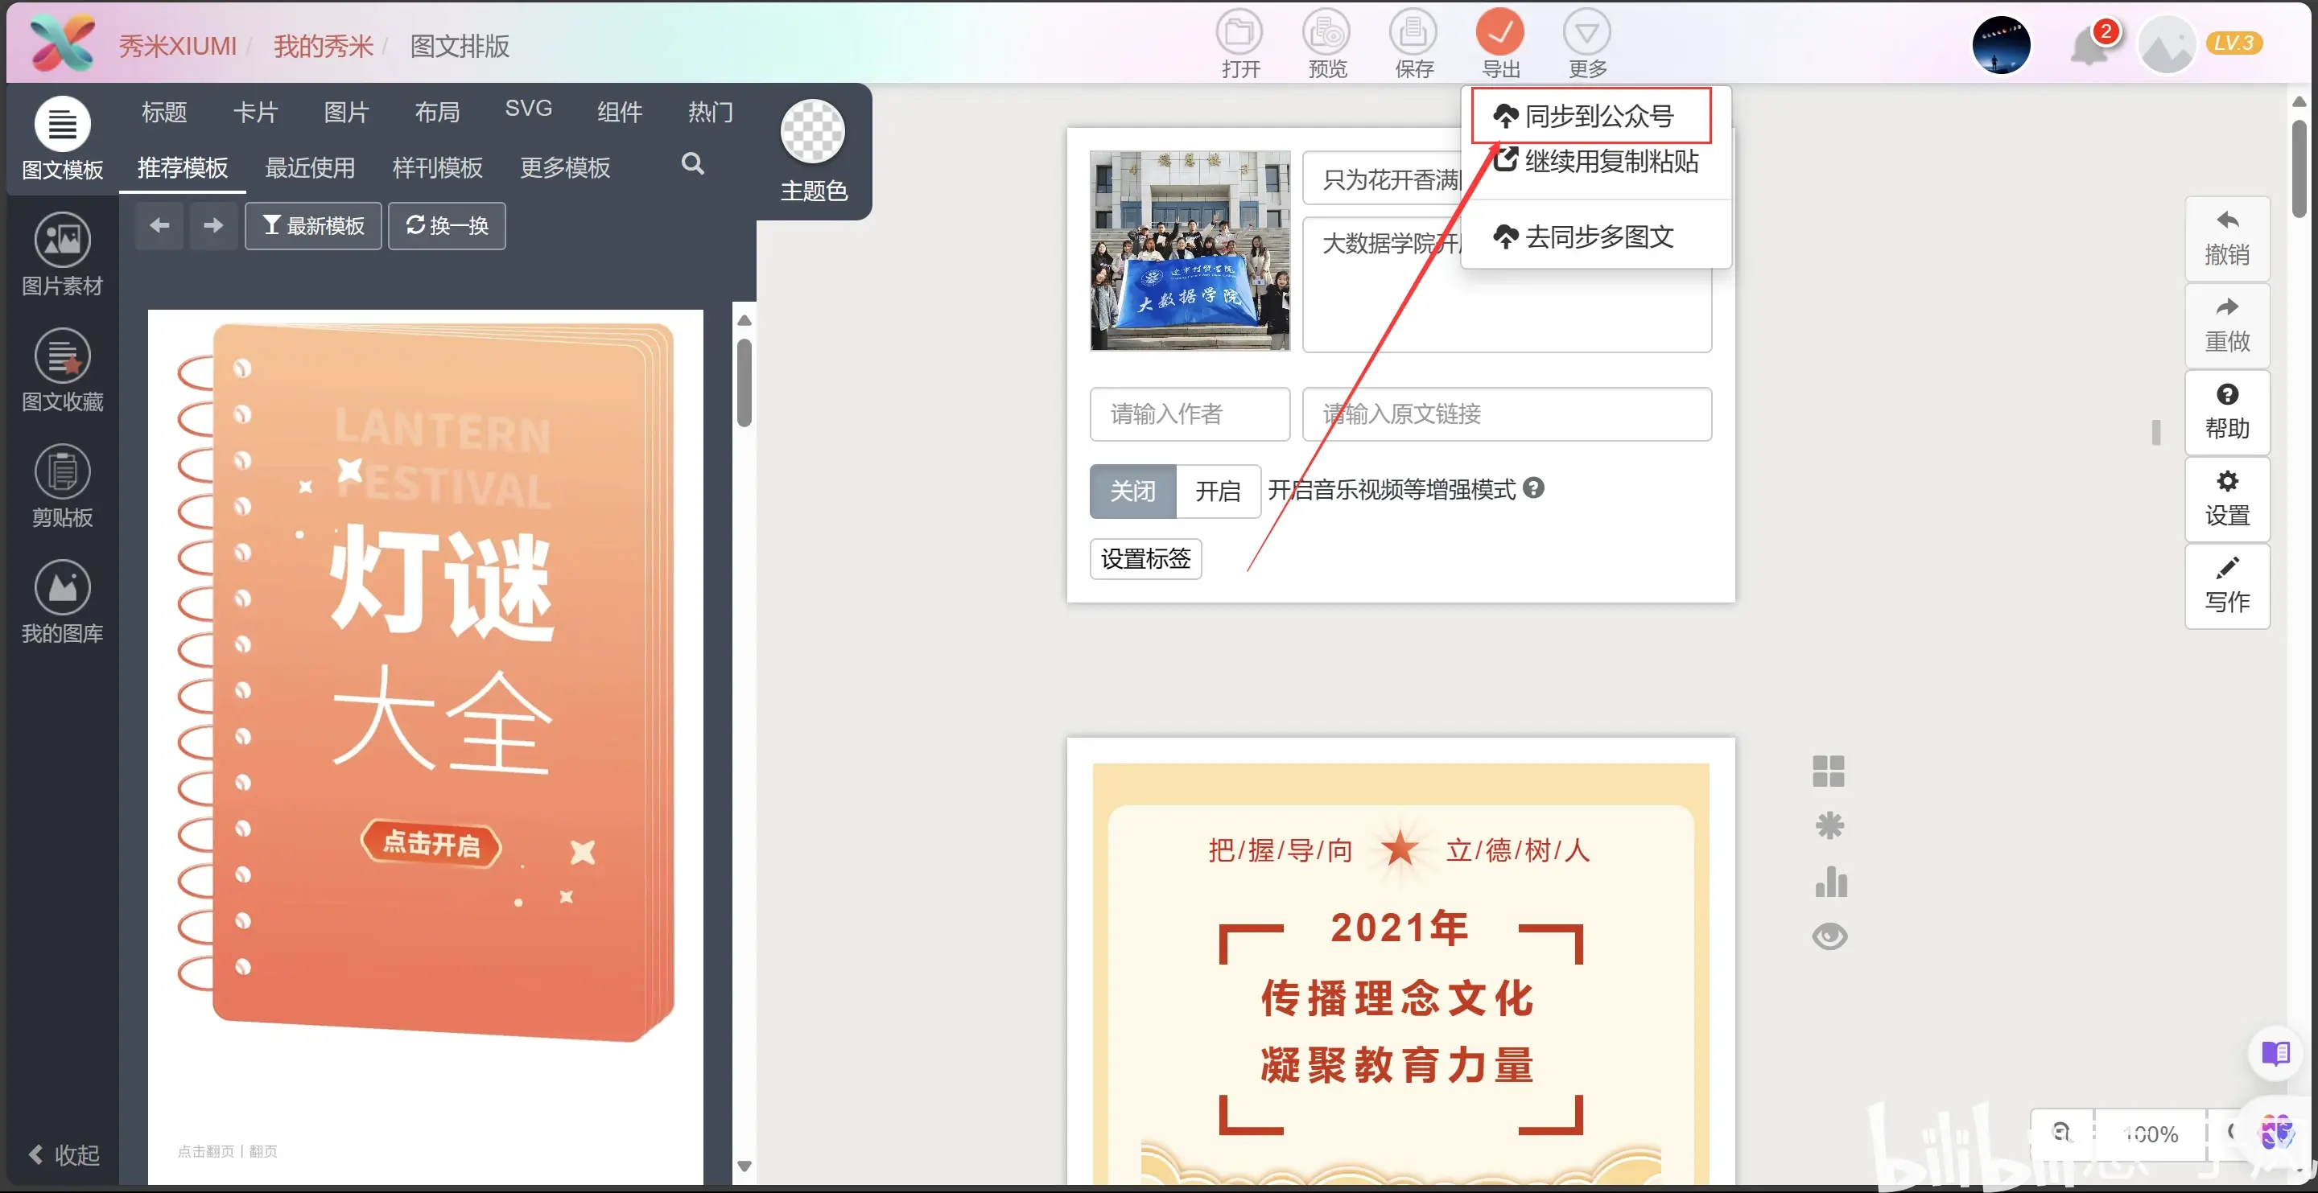Open the LV.3 account profile avatar

(x=2167, y=45)
